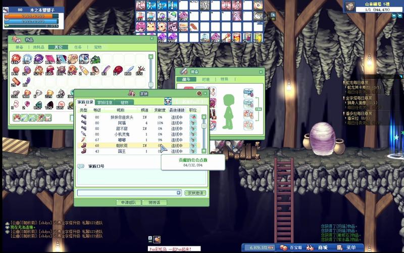This screenshot has height=253, width=404.
Task: Click the magnifier icon in family window title
Action: click(199, 94)
